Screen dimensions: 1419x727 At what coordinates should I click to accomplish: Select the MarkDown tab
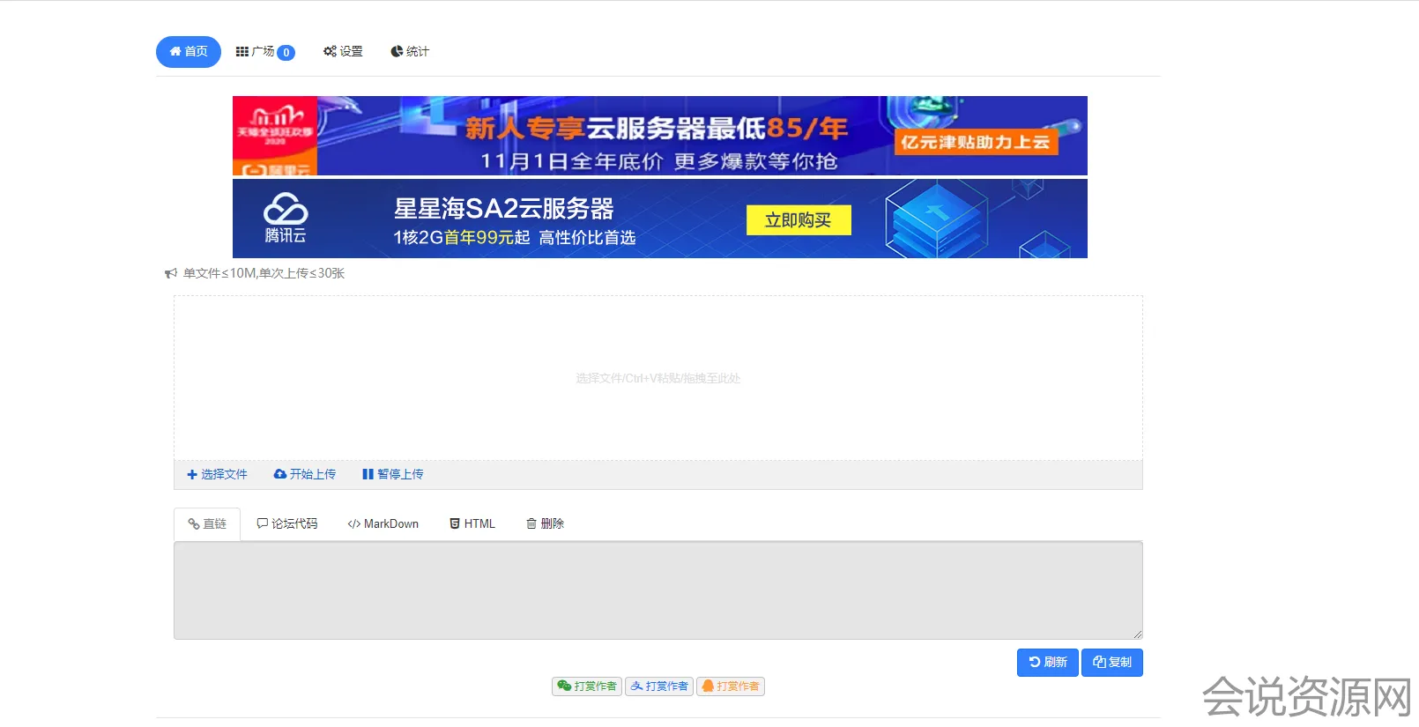[x=383, y=524]
